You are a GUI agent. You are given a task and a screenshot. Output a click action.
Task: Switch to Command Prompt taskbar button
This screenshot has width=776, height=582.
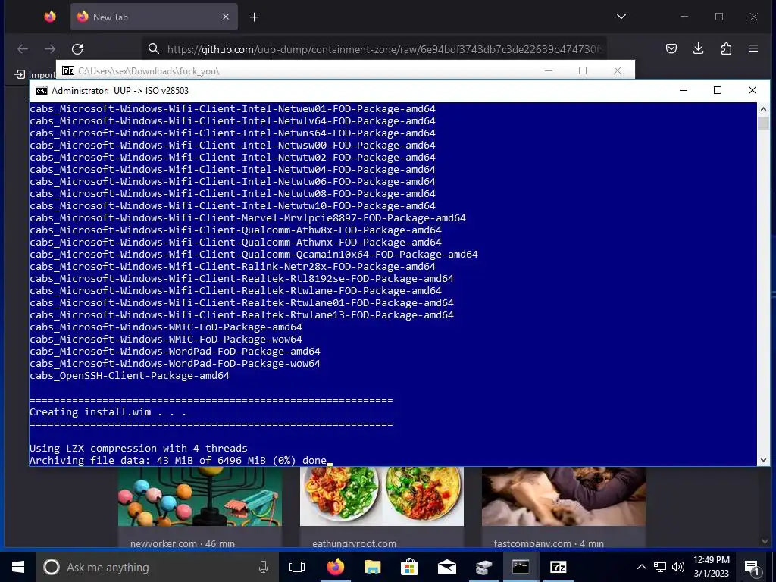[521, 567]
